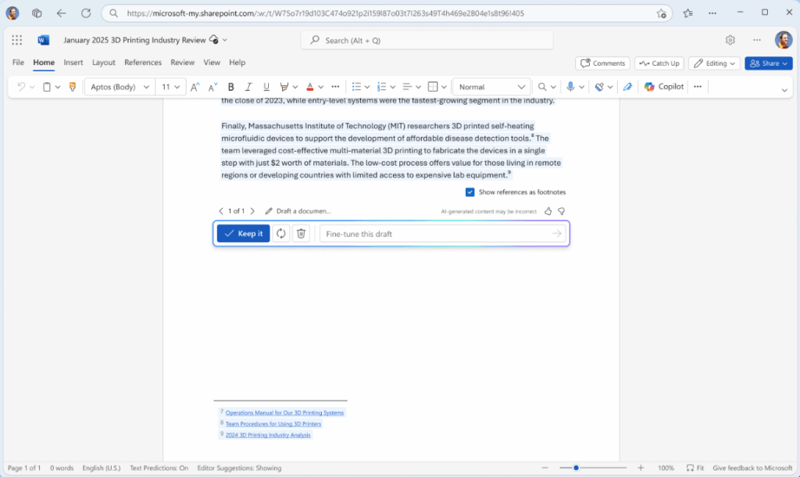800x477 pixels.
Task: Open the Help tab
Action: [x=237, y=63]
